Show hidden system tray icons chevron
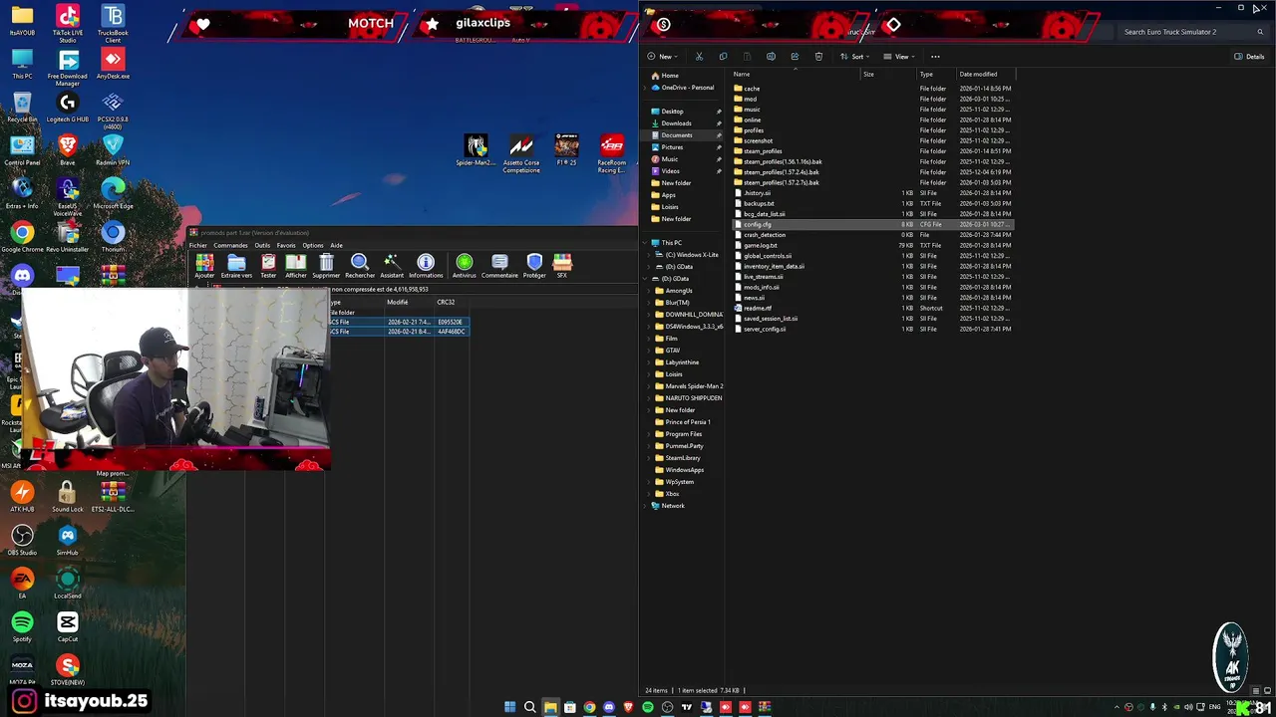Viewport: 1276px width, 717px height. click(x=1116, y=707)
